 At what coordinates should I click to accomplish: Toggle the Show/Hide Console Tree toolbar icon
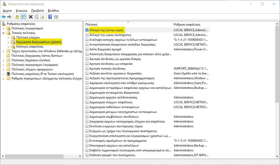point(23,17)
